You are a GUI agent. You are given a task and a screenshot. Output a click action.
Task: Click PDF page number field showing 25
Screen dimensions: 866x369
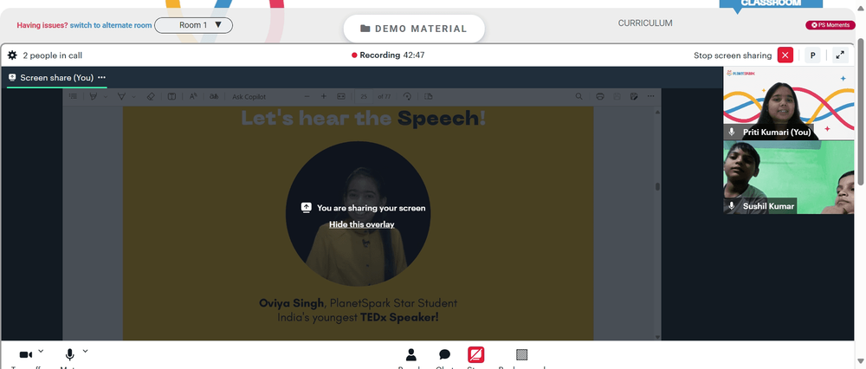(364, 97)
